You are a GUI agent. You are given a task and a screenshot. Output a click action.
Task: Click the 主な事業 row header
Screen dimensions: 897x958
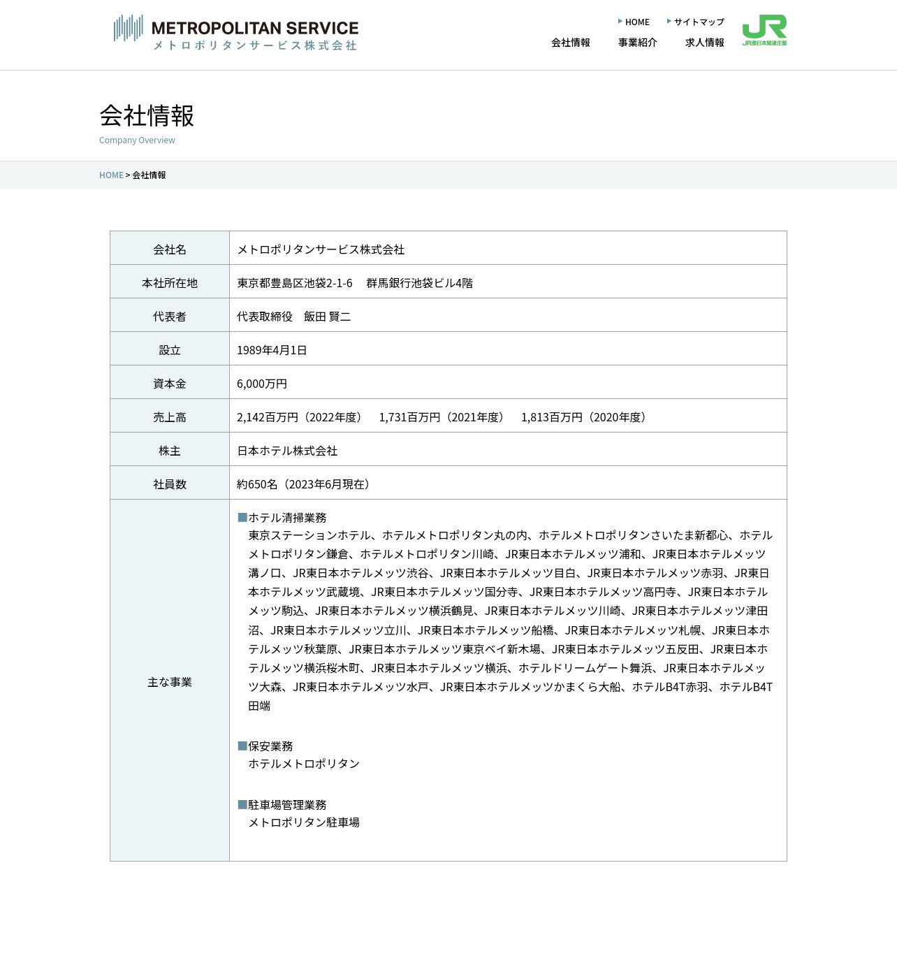[170, 681]
